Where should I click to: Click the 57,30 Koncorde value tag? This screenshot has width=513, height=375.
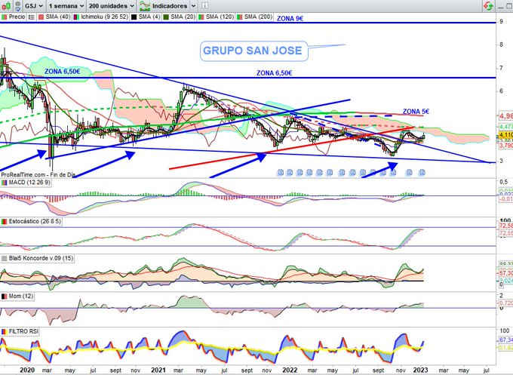pos(505,273)
